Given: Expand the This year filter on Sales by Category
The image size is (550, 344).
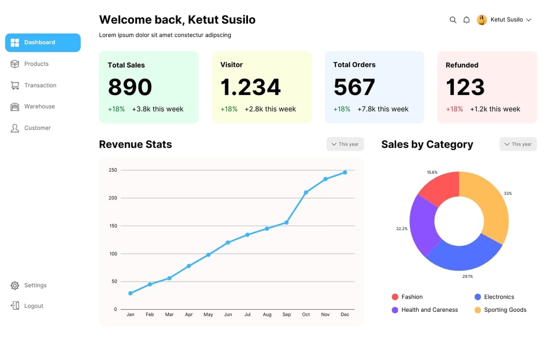Looking at the screenshot, I should coord(518,144).
